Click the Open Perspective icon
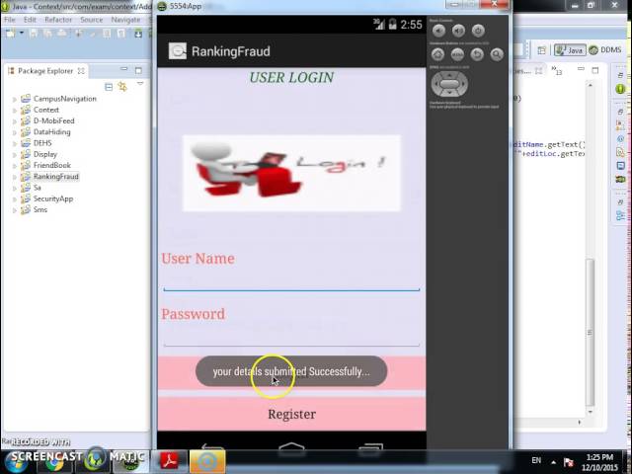The image size is (632, 474). click(541, 50)
